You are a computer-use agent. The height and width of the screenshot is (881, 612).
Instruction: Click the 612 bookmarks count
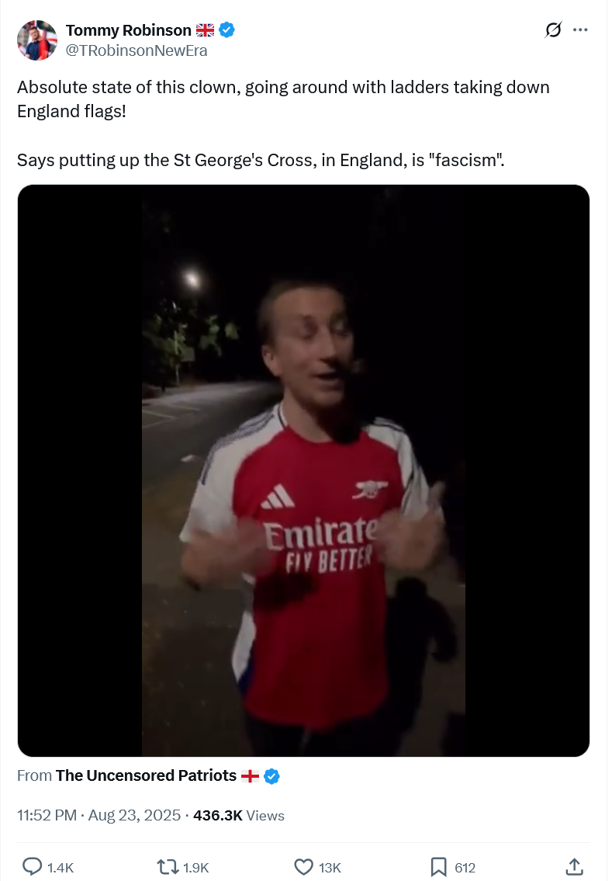coord(465,868)
